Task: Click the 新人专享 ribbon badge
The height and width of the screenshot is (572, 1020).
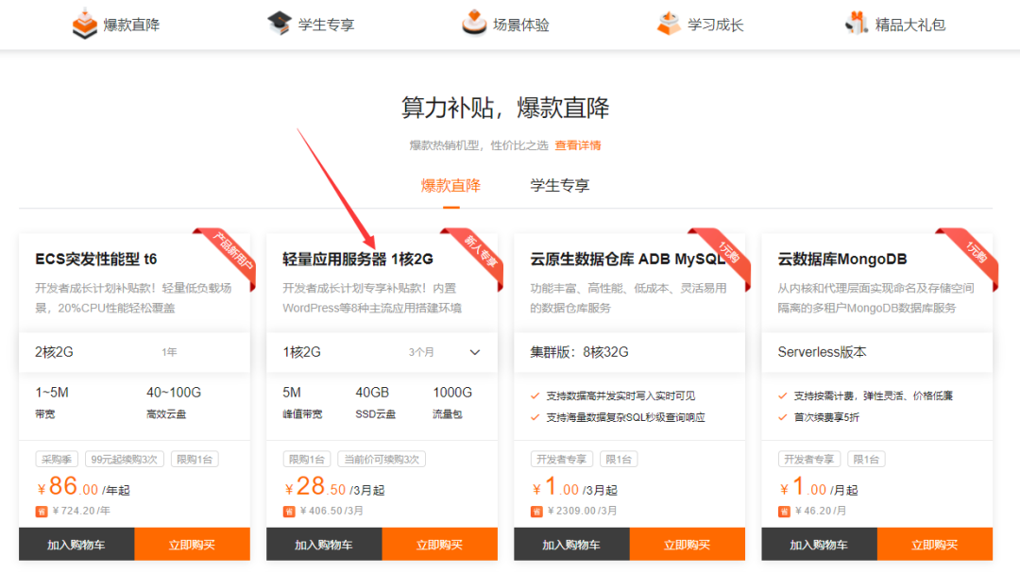Action: click(x=480, y=252)
